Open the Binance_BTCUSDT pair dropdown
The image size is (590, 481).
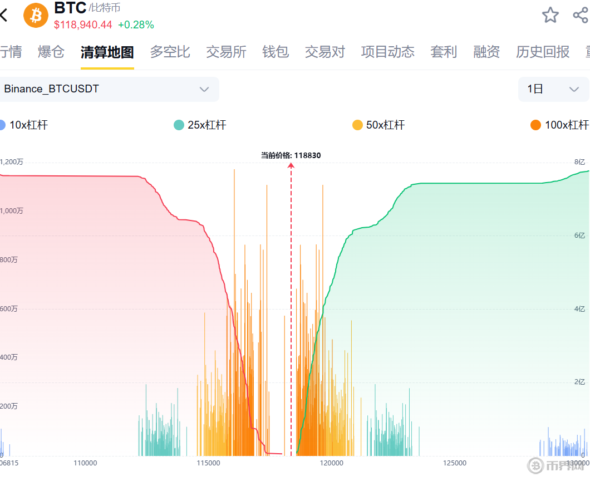[109, 89]
